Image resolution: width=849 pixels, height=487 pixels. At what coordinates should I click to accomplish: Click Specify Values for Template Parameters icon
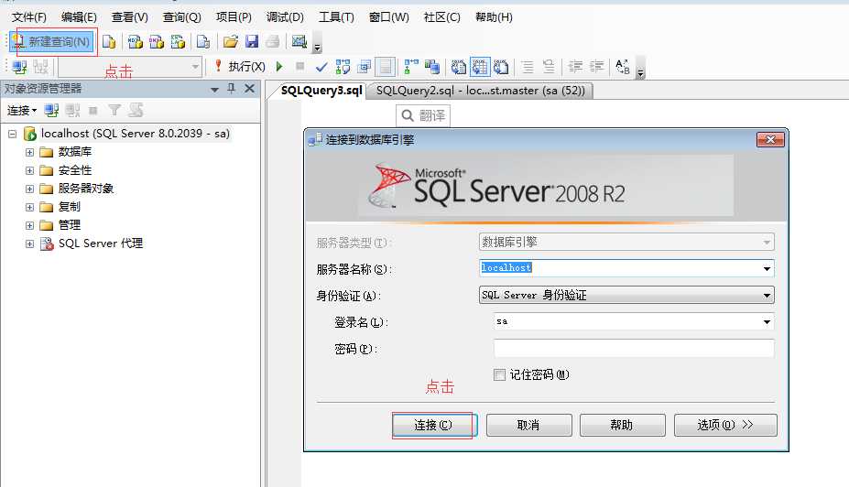623,67
